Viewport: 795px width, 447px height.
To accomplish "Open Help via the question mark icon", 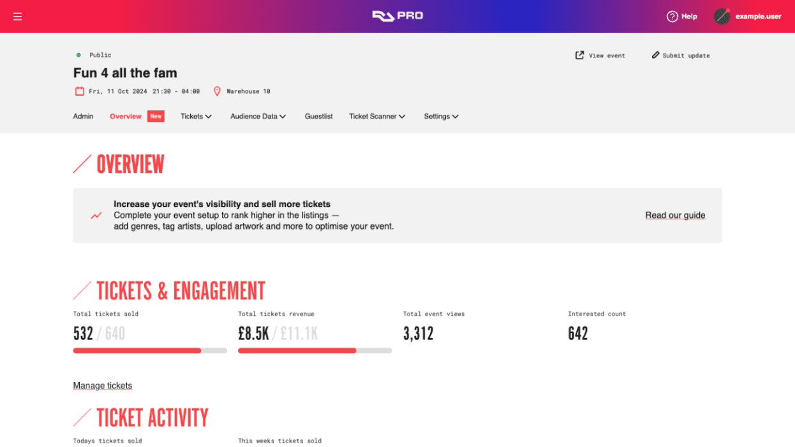I will [672, 17].
